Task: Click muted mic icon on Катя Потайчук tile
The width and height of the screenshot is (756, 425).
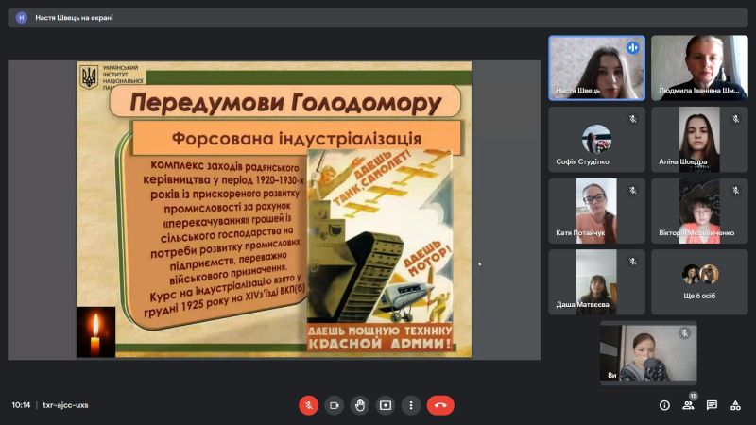Action: pos(632,191)
